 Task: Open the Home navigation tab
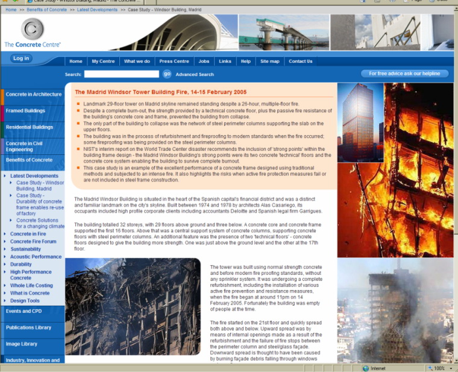click(x=76, y=61)
